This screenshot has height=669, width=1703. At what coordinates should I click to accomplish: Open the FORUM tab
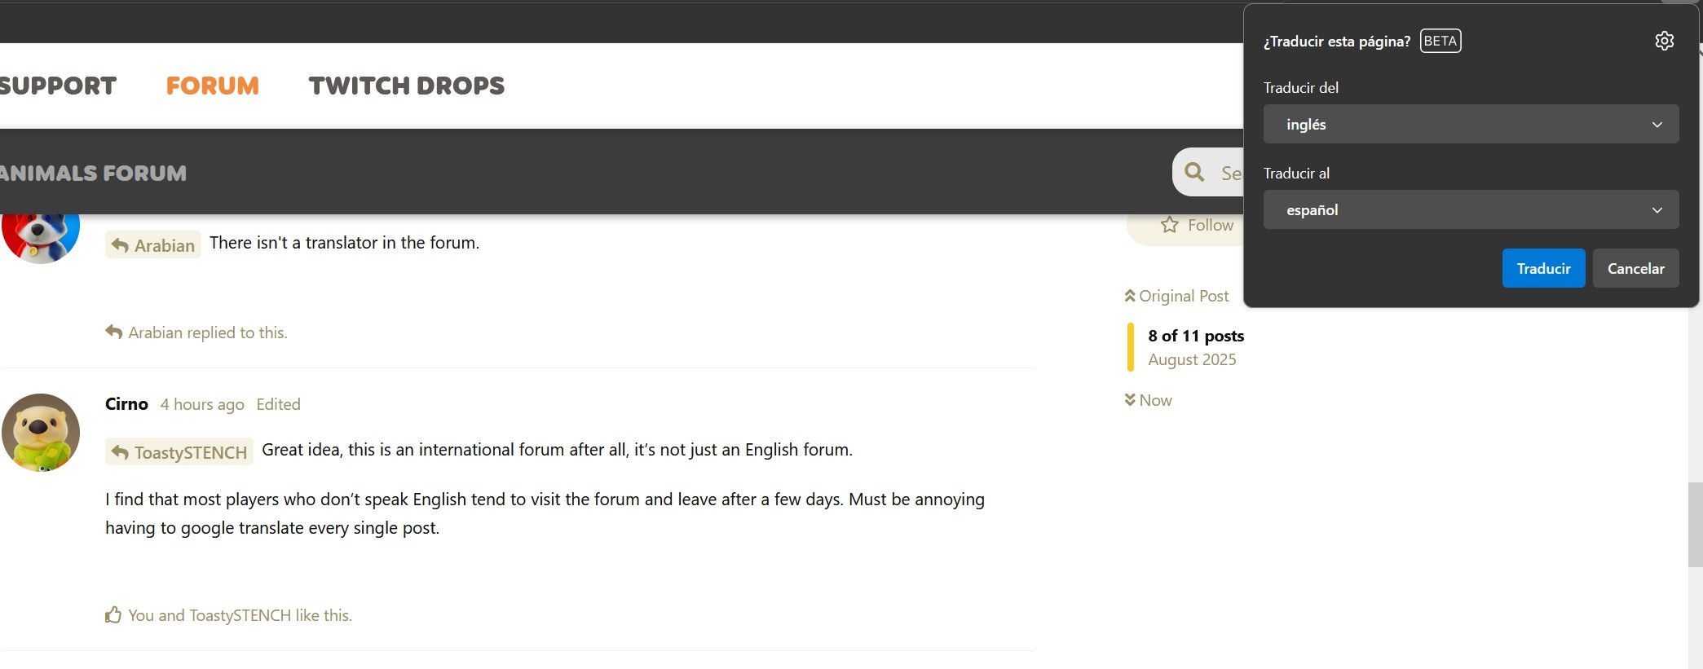click(212, 86)
